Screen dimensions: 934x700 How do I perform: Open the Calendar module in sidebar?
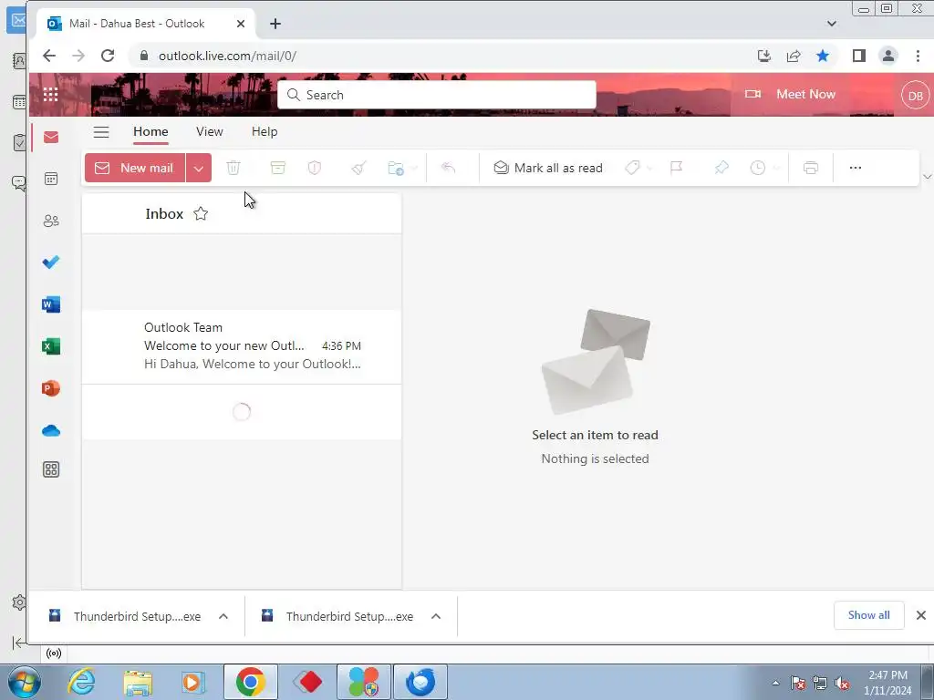point(51,179)
